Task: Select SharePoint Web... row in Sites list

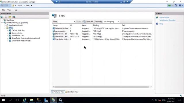Action: point(102,39)
